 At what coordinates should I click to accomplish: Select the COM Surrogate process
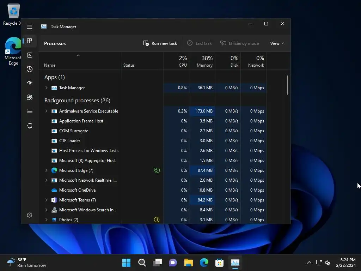153,131
